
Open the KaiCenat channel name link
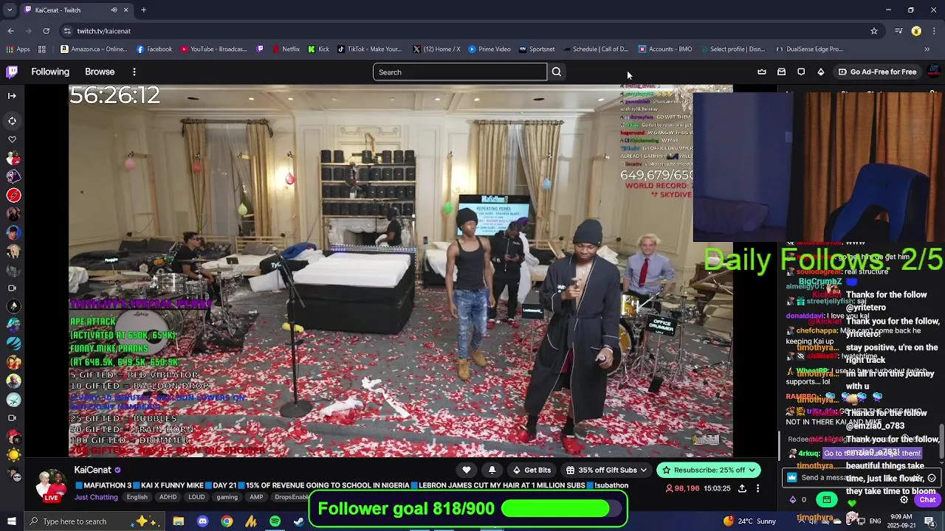click(x=92, y=470)
